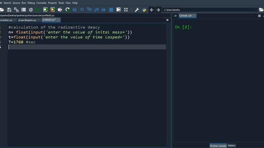Screen dimensions: 264x148
Task: Click the empty highlighted line 5 in editor
Action: 87,47
